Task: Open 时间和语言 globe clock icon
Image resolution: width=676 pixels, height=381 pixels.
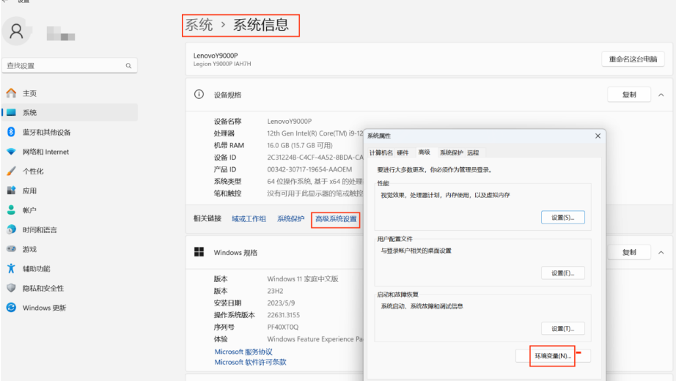Action: (x=11, y=230)
